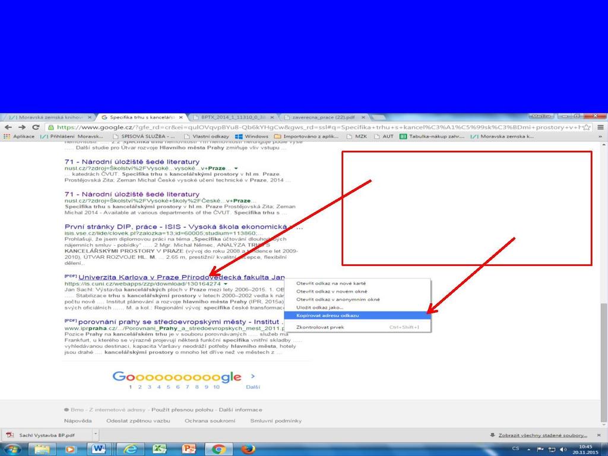Image resolution: width=608 pixels, height=456 pixels.
Task: Open SPISOVÁ SLUŽBA bookmark
Action: pyautogui.click(x=144, y=137)
